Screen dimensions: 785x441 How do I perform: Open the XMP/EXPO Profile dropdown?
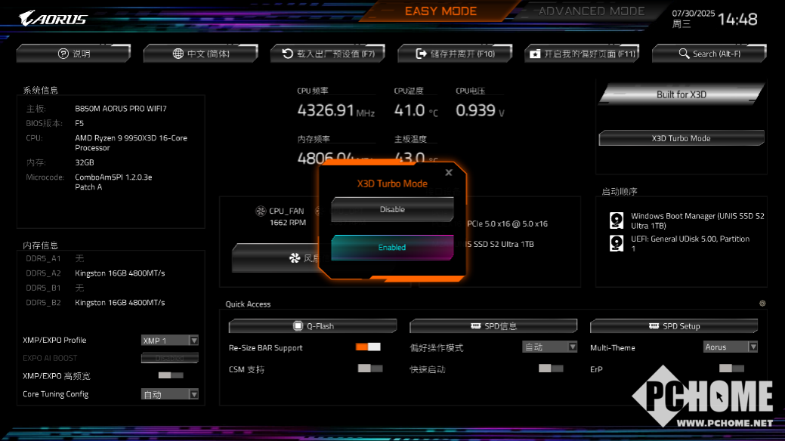170,341
